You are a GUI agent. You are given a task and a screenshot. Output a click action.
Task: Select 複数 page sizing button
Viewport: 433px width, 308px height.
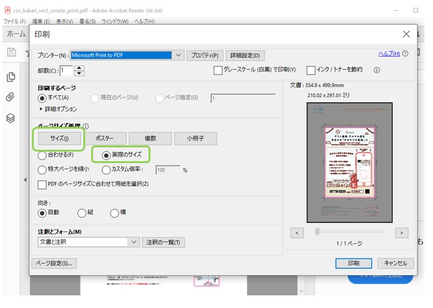150,138
